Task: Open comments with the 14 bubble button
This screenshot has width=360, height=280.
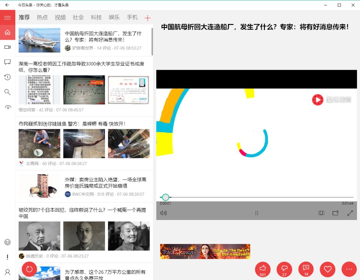Action: pos(306,269)
